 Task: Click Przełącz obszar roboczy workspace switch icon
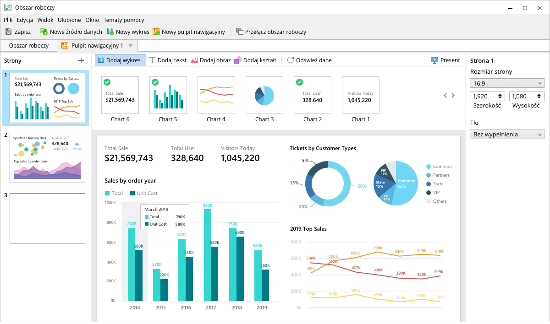[239, 32]
